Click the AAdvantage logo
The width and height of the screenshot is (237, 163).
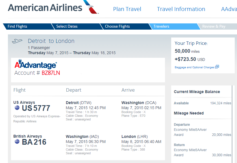coord(36,64)
